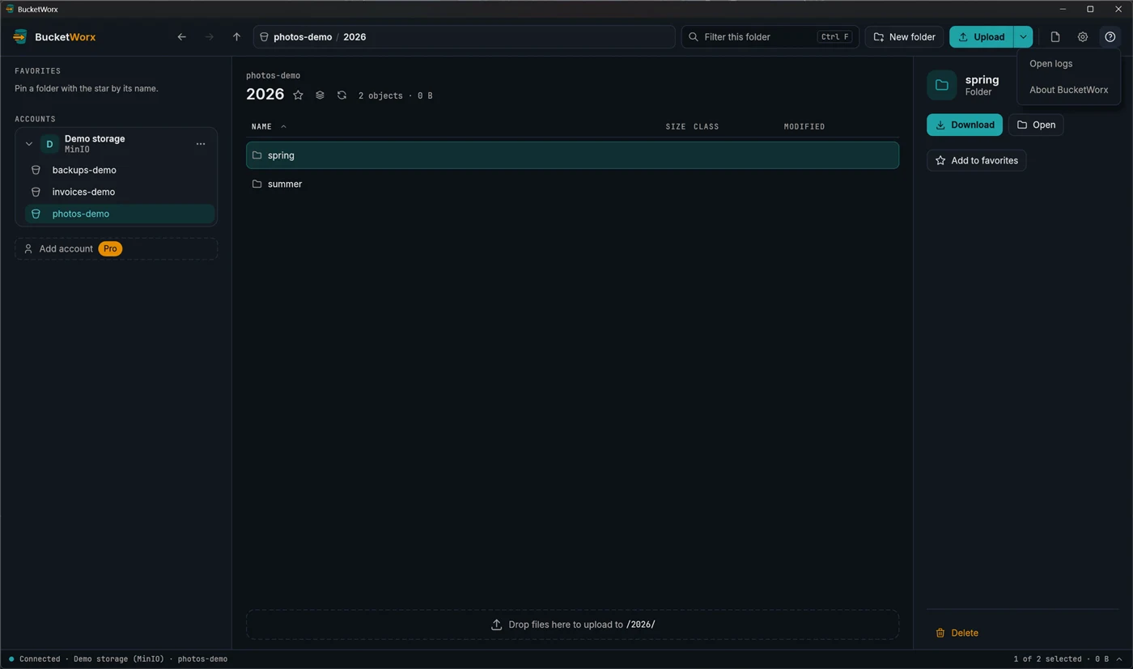Viewport: 1133px width, 669px height.
Task: Click the drop files upload zone
Action: [572, 625]
